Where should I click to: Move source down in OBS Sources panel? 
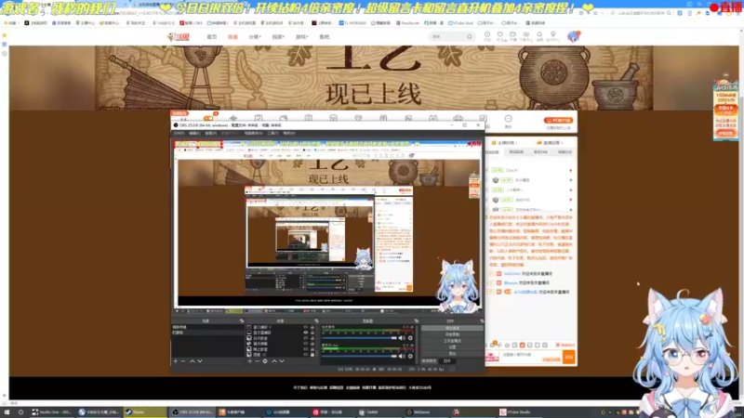click(x=282, y=361)
